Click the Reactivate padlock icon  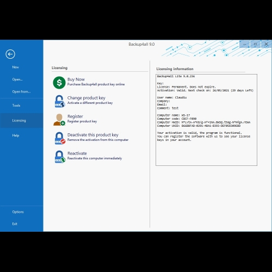coord(60,157)
